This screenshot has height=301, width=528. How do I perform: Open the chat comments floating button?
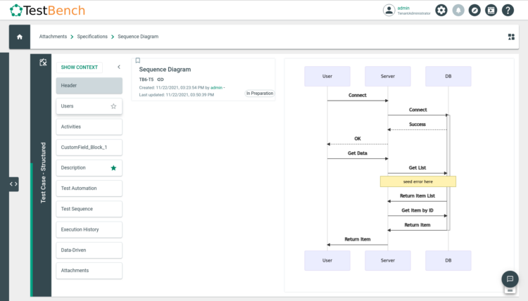[x=510, y=278]
